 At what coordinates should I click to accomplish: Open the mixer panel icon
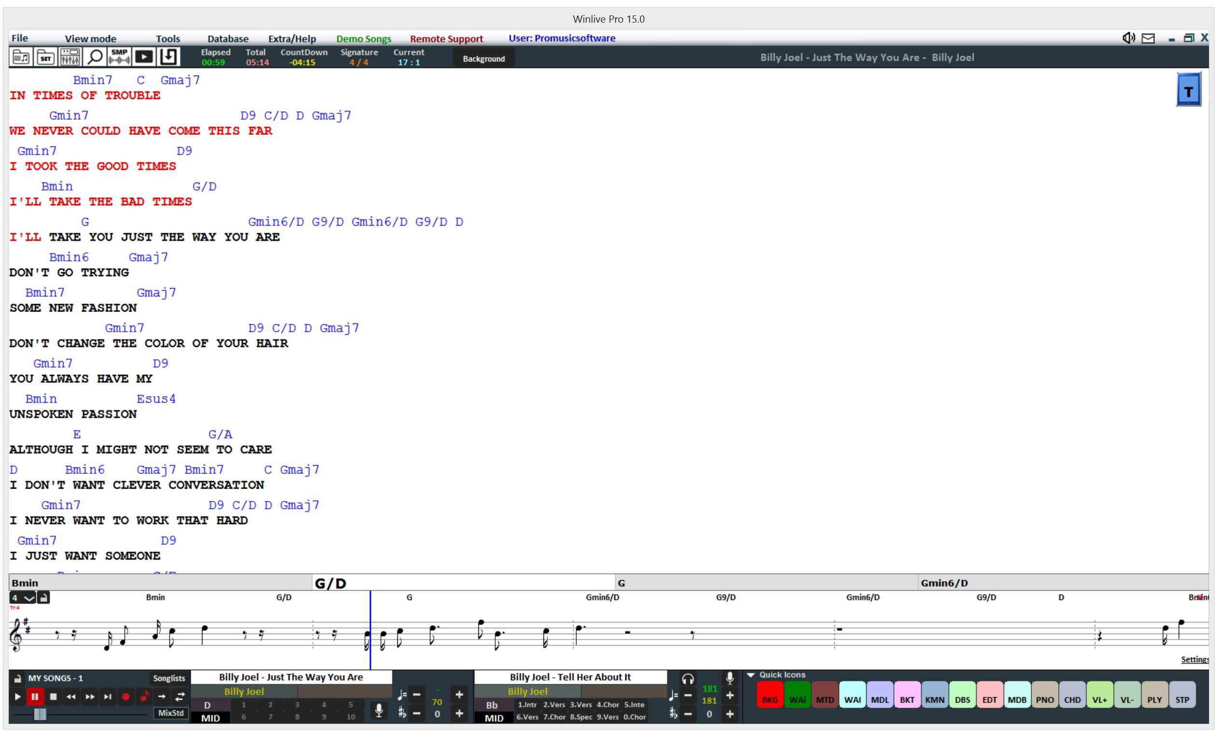(70, 57)
